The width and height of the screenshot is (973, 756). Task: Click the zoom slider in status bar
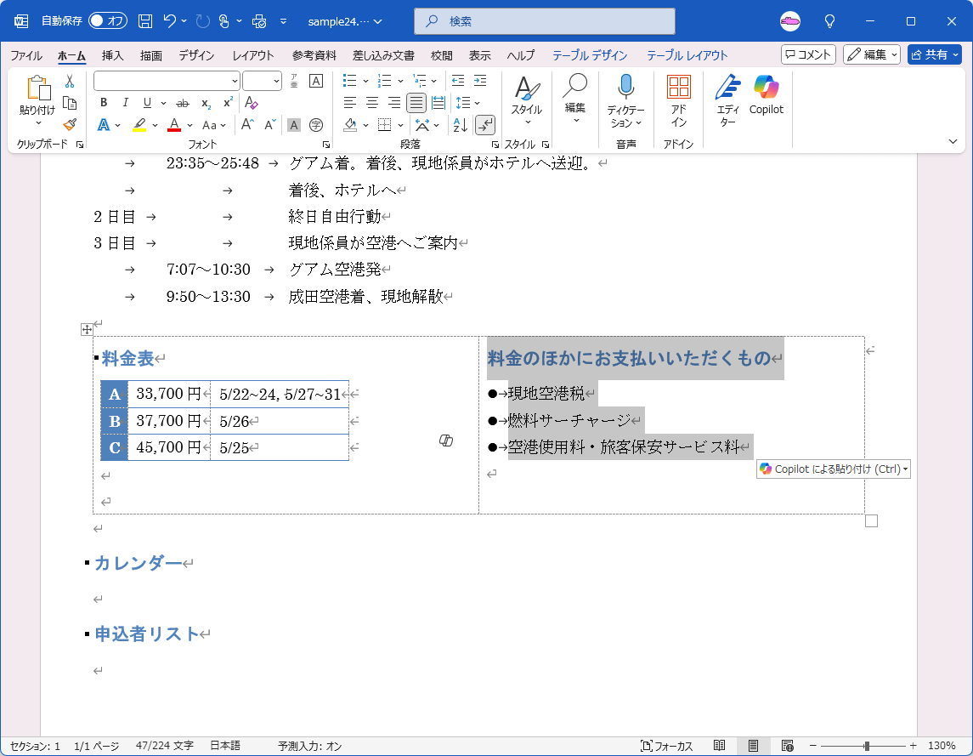click(866, 746)
